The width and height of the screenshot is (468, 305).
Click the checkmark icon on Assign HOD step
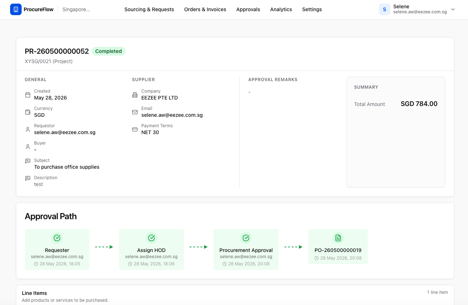pos(151,238)
